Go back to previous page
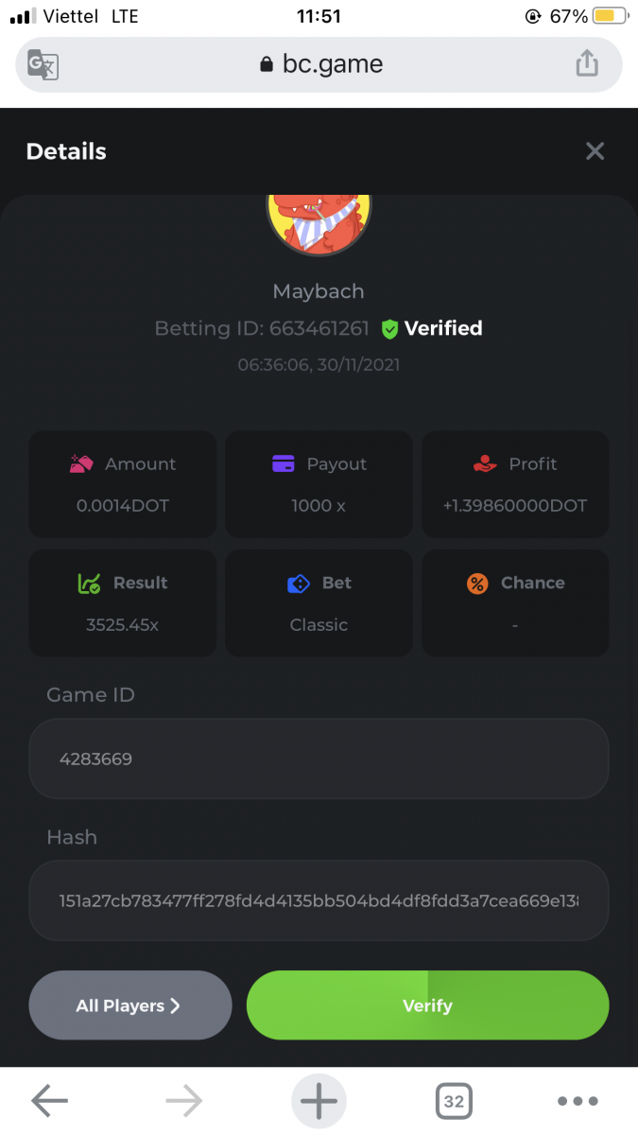The width and height of the screenshot is (638, 1135). point(49,1101)
